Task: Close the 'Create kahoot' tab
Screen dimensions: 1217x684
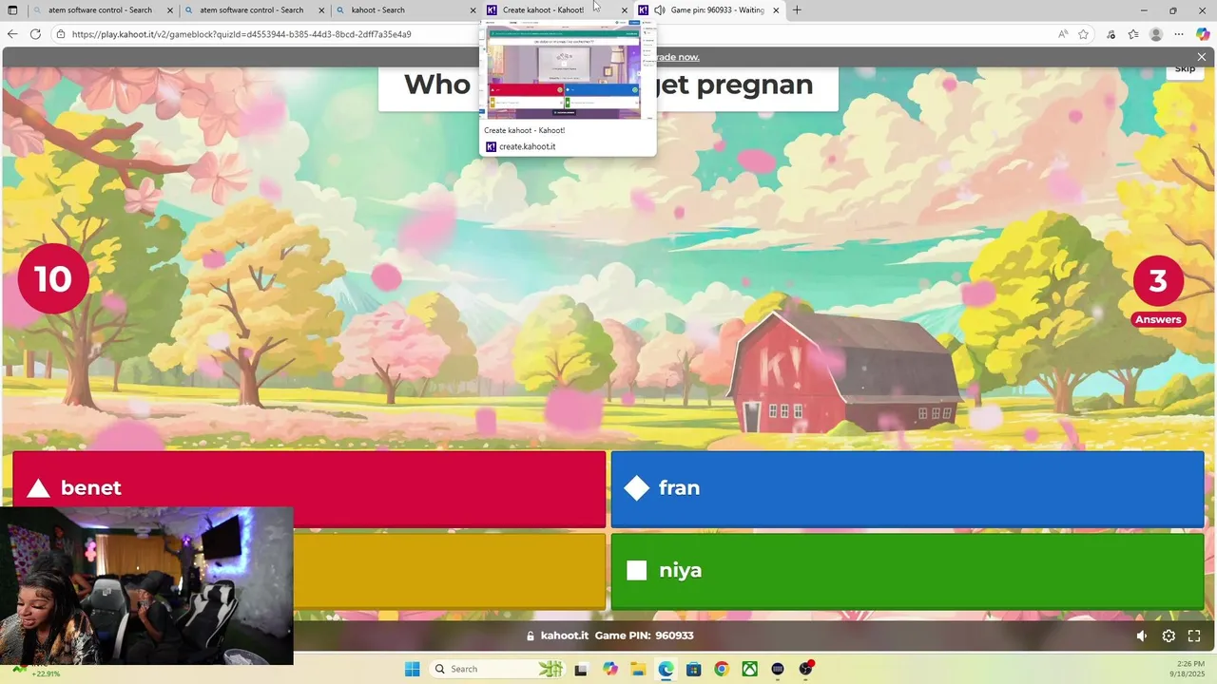Action: (x=625, y=10)
